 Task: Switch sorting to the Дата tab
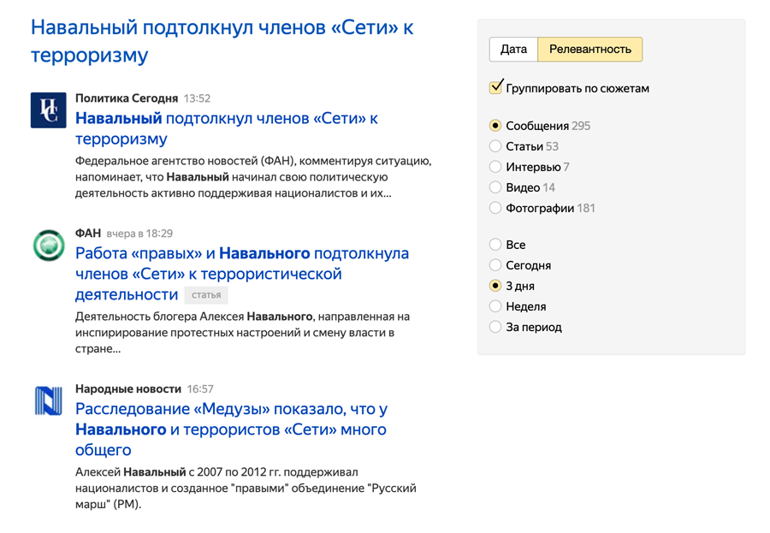click(513, 50)
